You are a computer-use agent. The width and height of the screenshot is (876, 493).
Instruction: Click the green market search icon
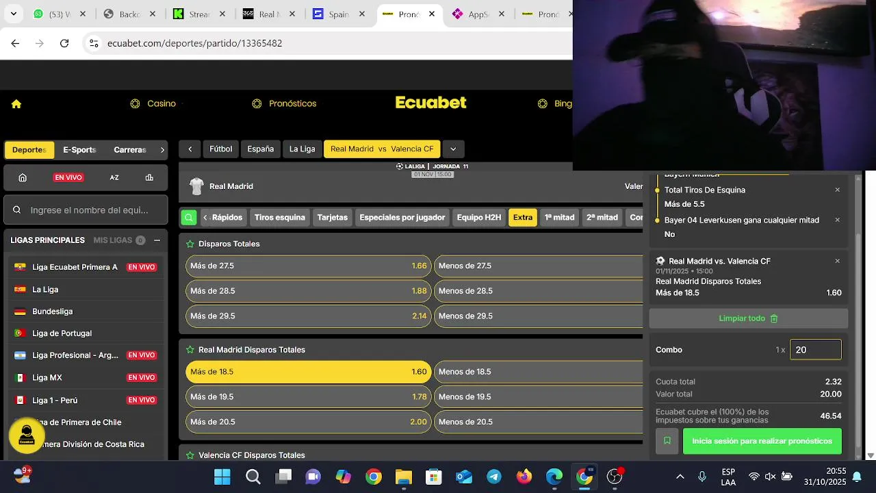click(x=189, y=218)
